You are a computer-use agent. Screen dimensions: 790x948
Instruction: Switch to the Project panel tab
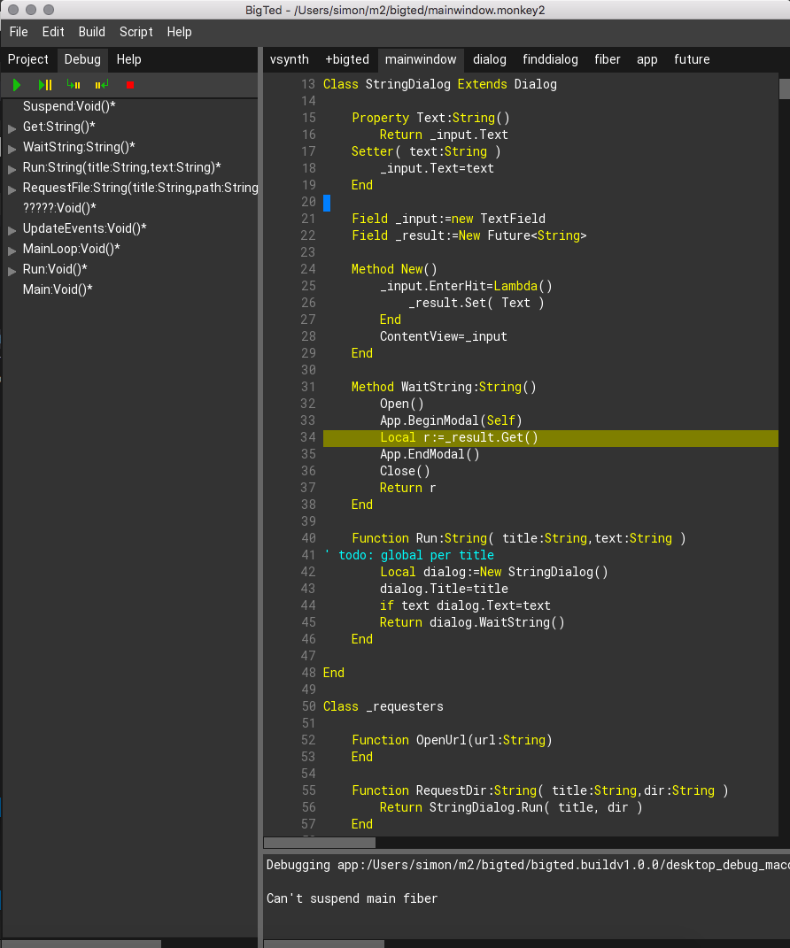(28, 59)
